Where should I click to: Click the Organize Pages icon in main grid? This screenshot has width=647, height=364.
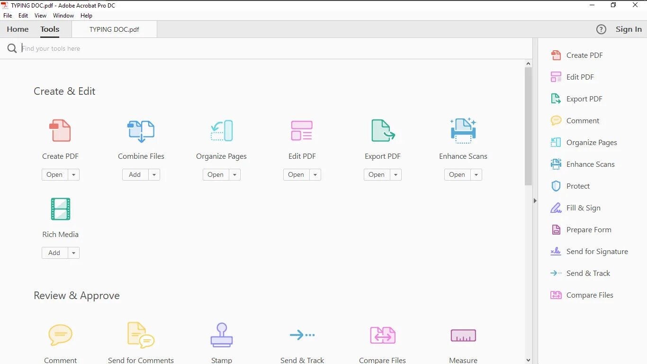click(221, 131)
